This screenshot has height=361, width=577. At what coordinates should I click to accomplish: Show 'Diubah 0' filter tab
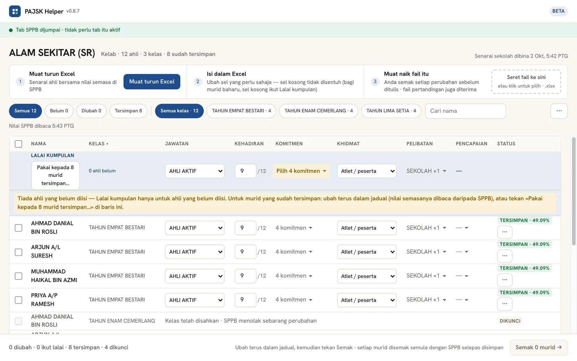click(x=91, y=111)
